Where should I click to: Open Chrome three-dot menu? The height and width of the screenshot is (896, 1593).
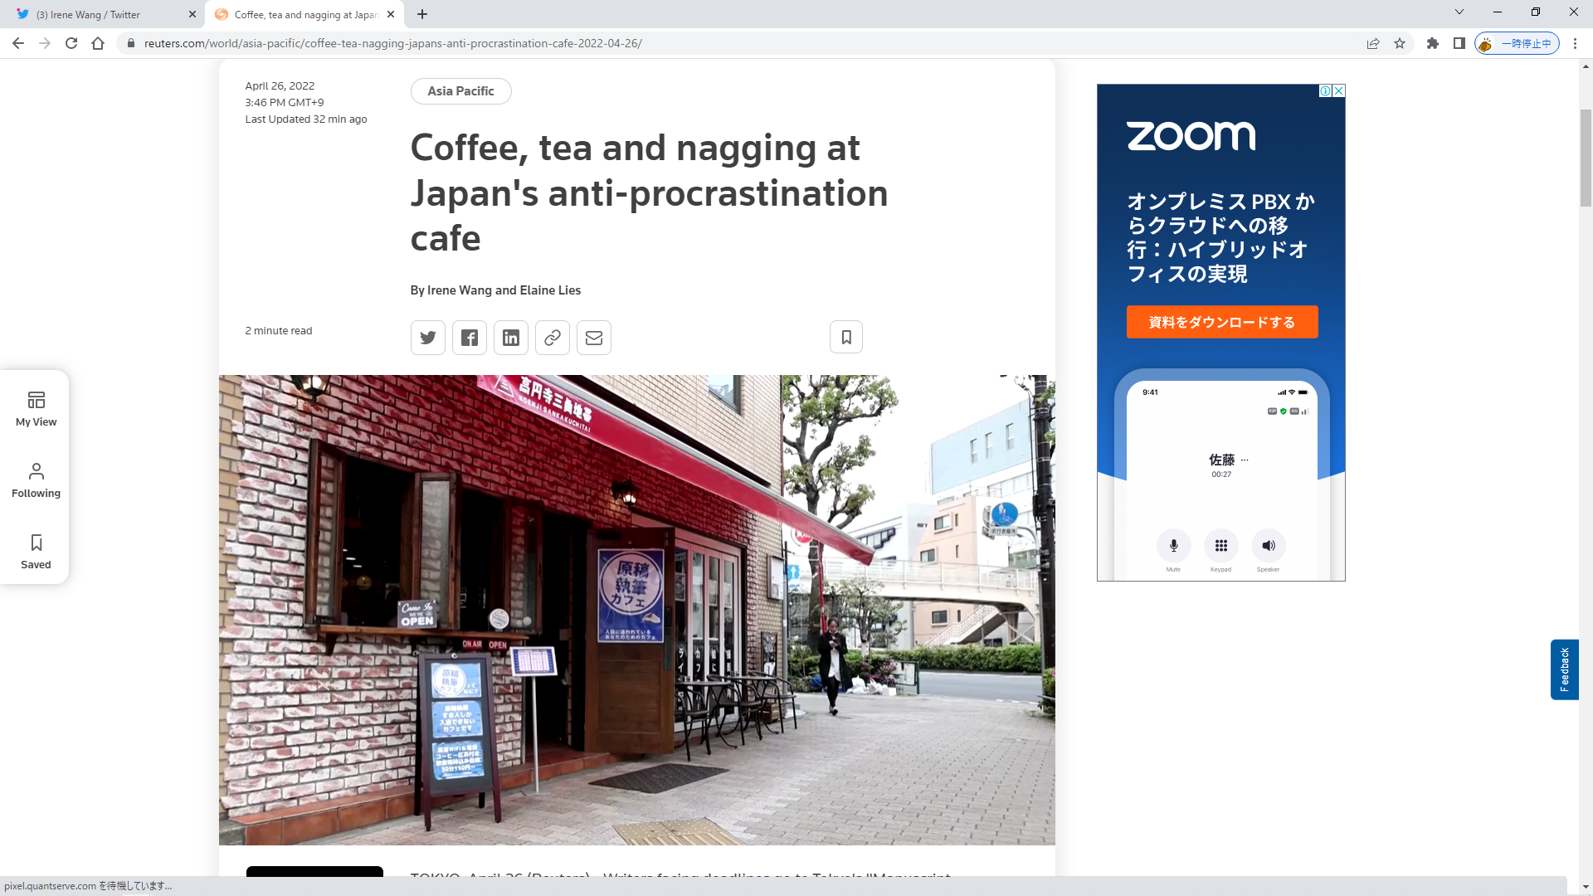1576,43
